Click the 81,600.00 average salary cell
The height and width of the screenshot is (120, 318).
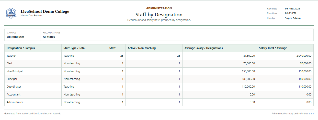point(220,56)
